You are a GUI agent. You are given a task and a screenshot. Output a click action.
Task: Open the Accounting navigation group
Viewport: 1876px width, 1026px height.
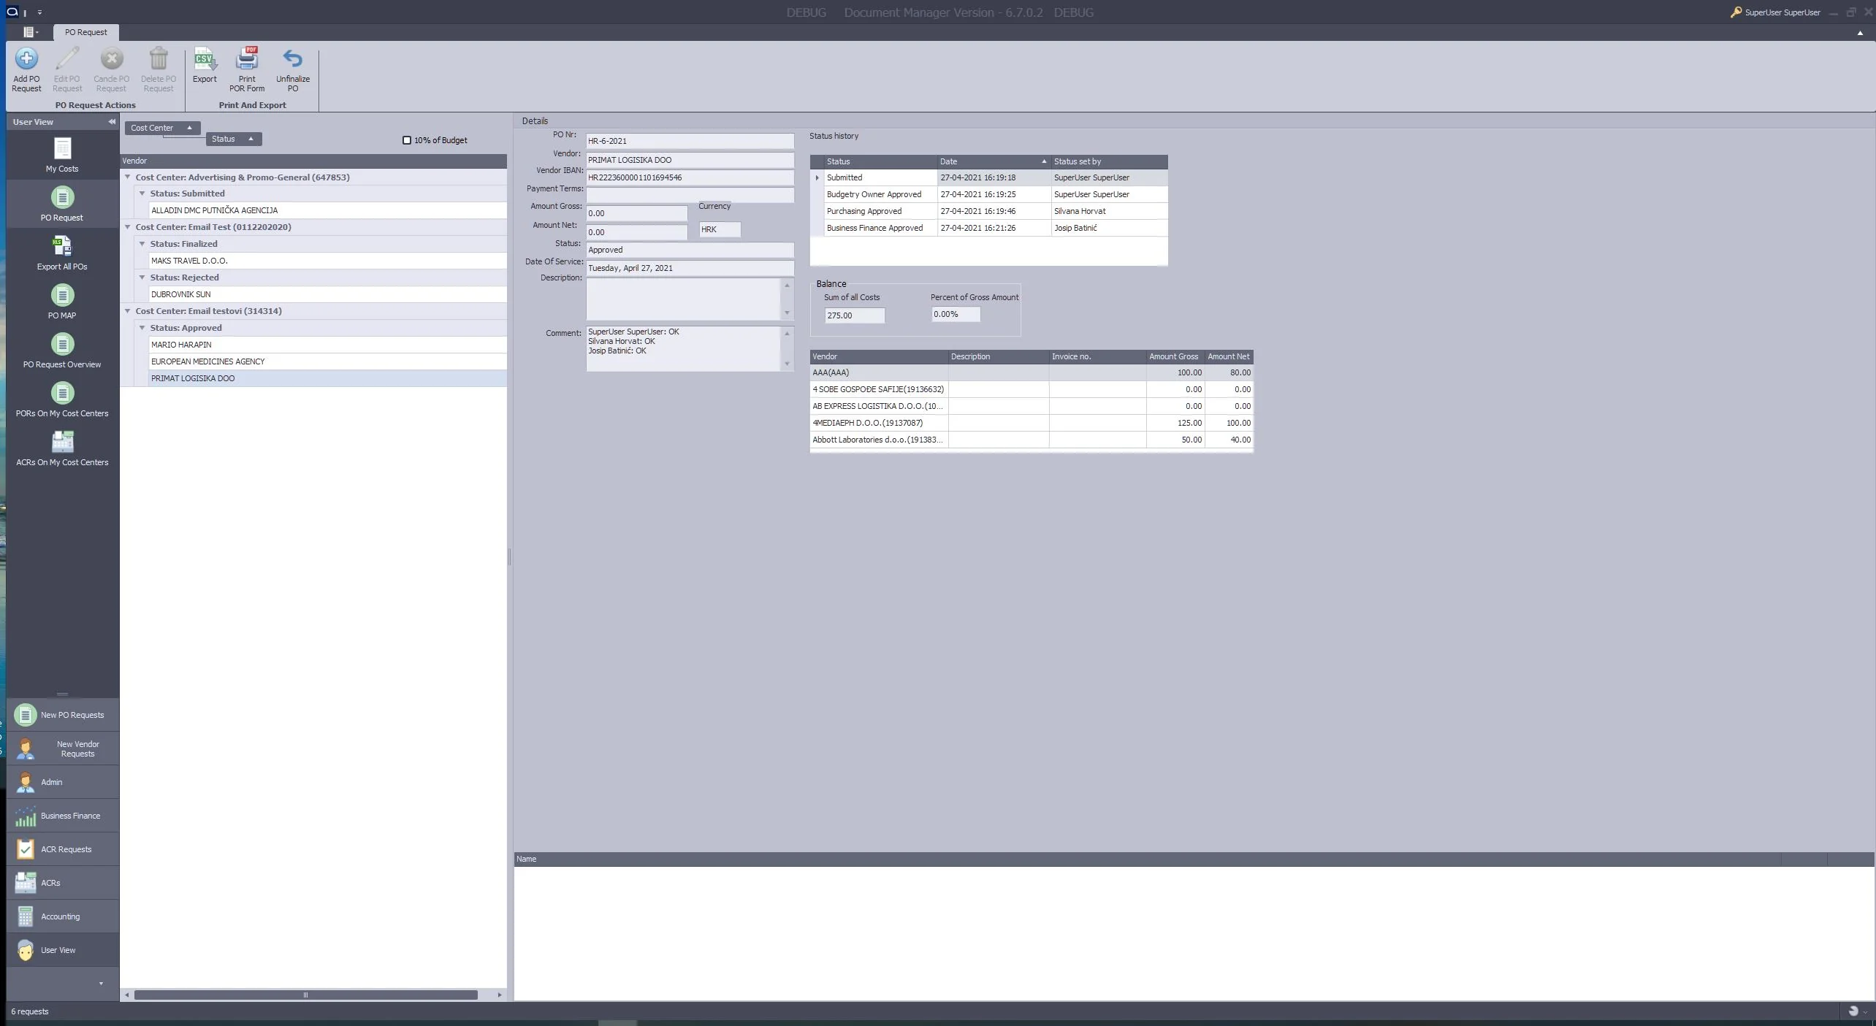pyautogui.click(x=63, y=916)
